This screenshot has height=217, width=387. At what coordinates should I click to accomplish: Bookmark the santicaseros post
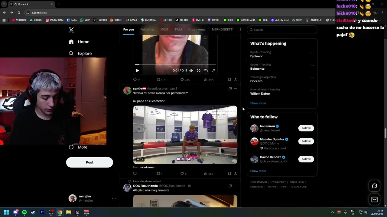[229, 173]
